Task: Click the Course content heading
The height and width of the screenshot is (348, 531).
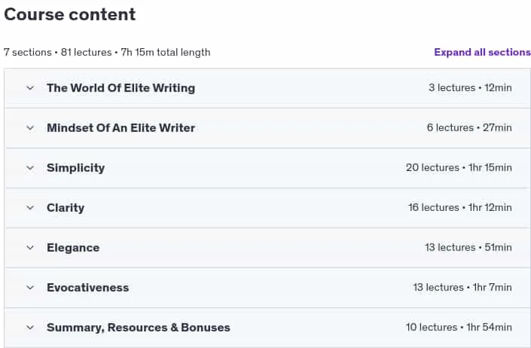Action: coord(70,14)
